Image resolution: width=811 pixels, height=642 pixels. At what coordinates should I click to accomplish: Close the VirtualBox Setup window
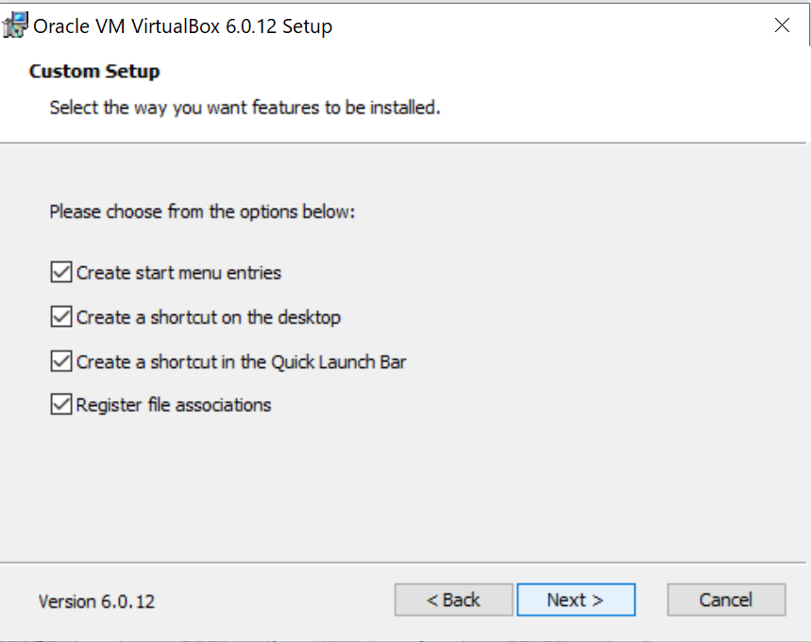pyautogui.click(x=782, y=25)
